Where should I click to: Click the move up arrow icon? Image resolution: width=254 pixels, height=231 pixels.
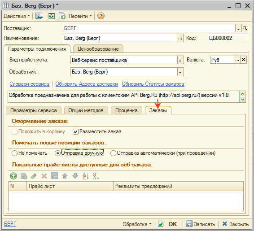pyautogui.click(x=65, y=176)
